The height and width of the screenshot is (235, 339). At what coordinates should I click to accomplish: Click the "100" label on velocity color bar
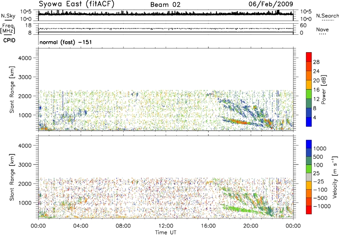(318, 165)
